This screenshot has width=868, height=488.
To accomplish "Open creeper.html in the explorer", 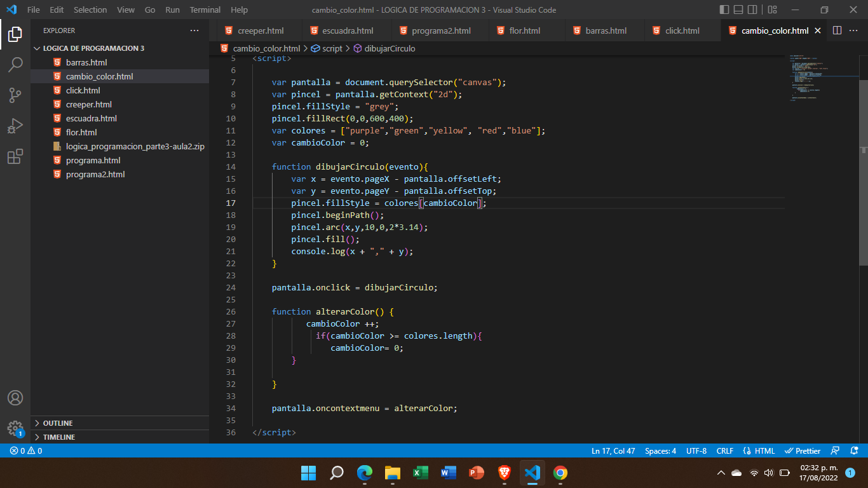I will [x=119, y=104].
